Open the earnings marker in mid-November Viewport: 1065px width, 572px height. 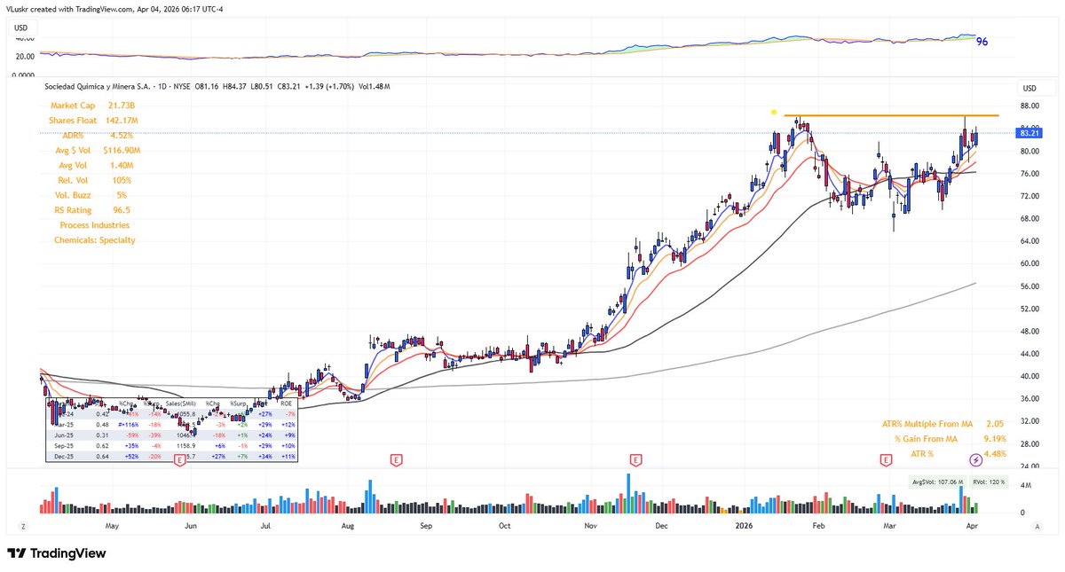click(x=635, y=459)
